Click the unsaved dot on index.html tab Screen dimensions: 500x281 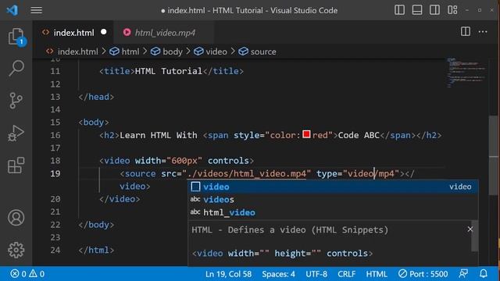coord(104,32)
